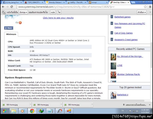153x119 pixels.
Task: Open the "Assassin's Creed games" link
Action: [x=126, y=40]
